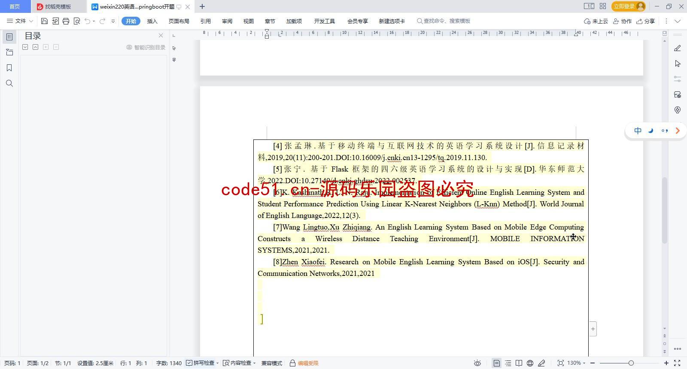Click the compass icon in right sidebar
Screen dimensions: 687x369
(x=678, y=110)
